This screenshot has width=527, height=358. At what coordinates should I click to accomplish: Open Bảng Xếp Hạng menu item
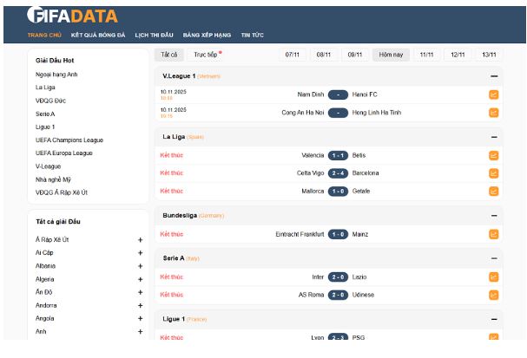pyautogui.click(x=207, y=36)
